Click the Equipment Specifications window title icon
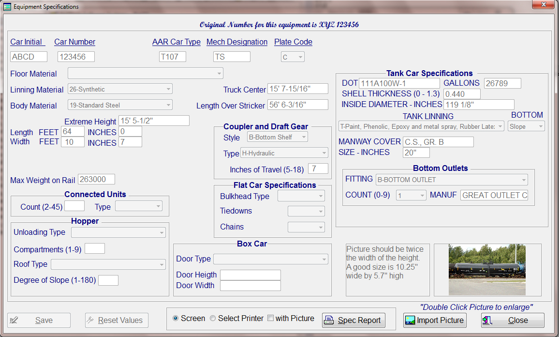Image resolution: width=559 pixels, height=337 pixels. (x=7, y=6)
